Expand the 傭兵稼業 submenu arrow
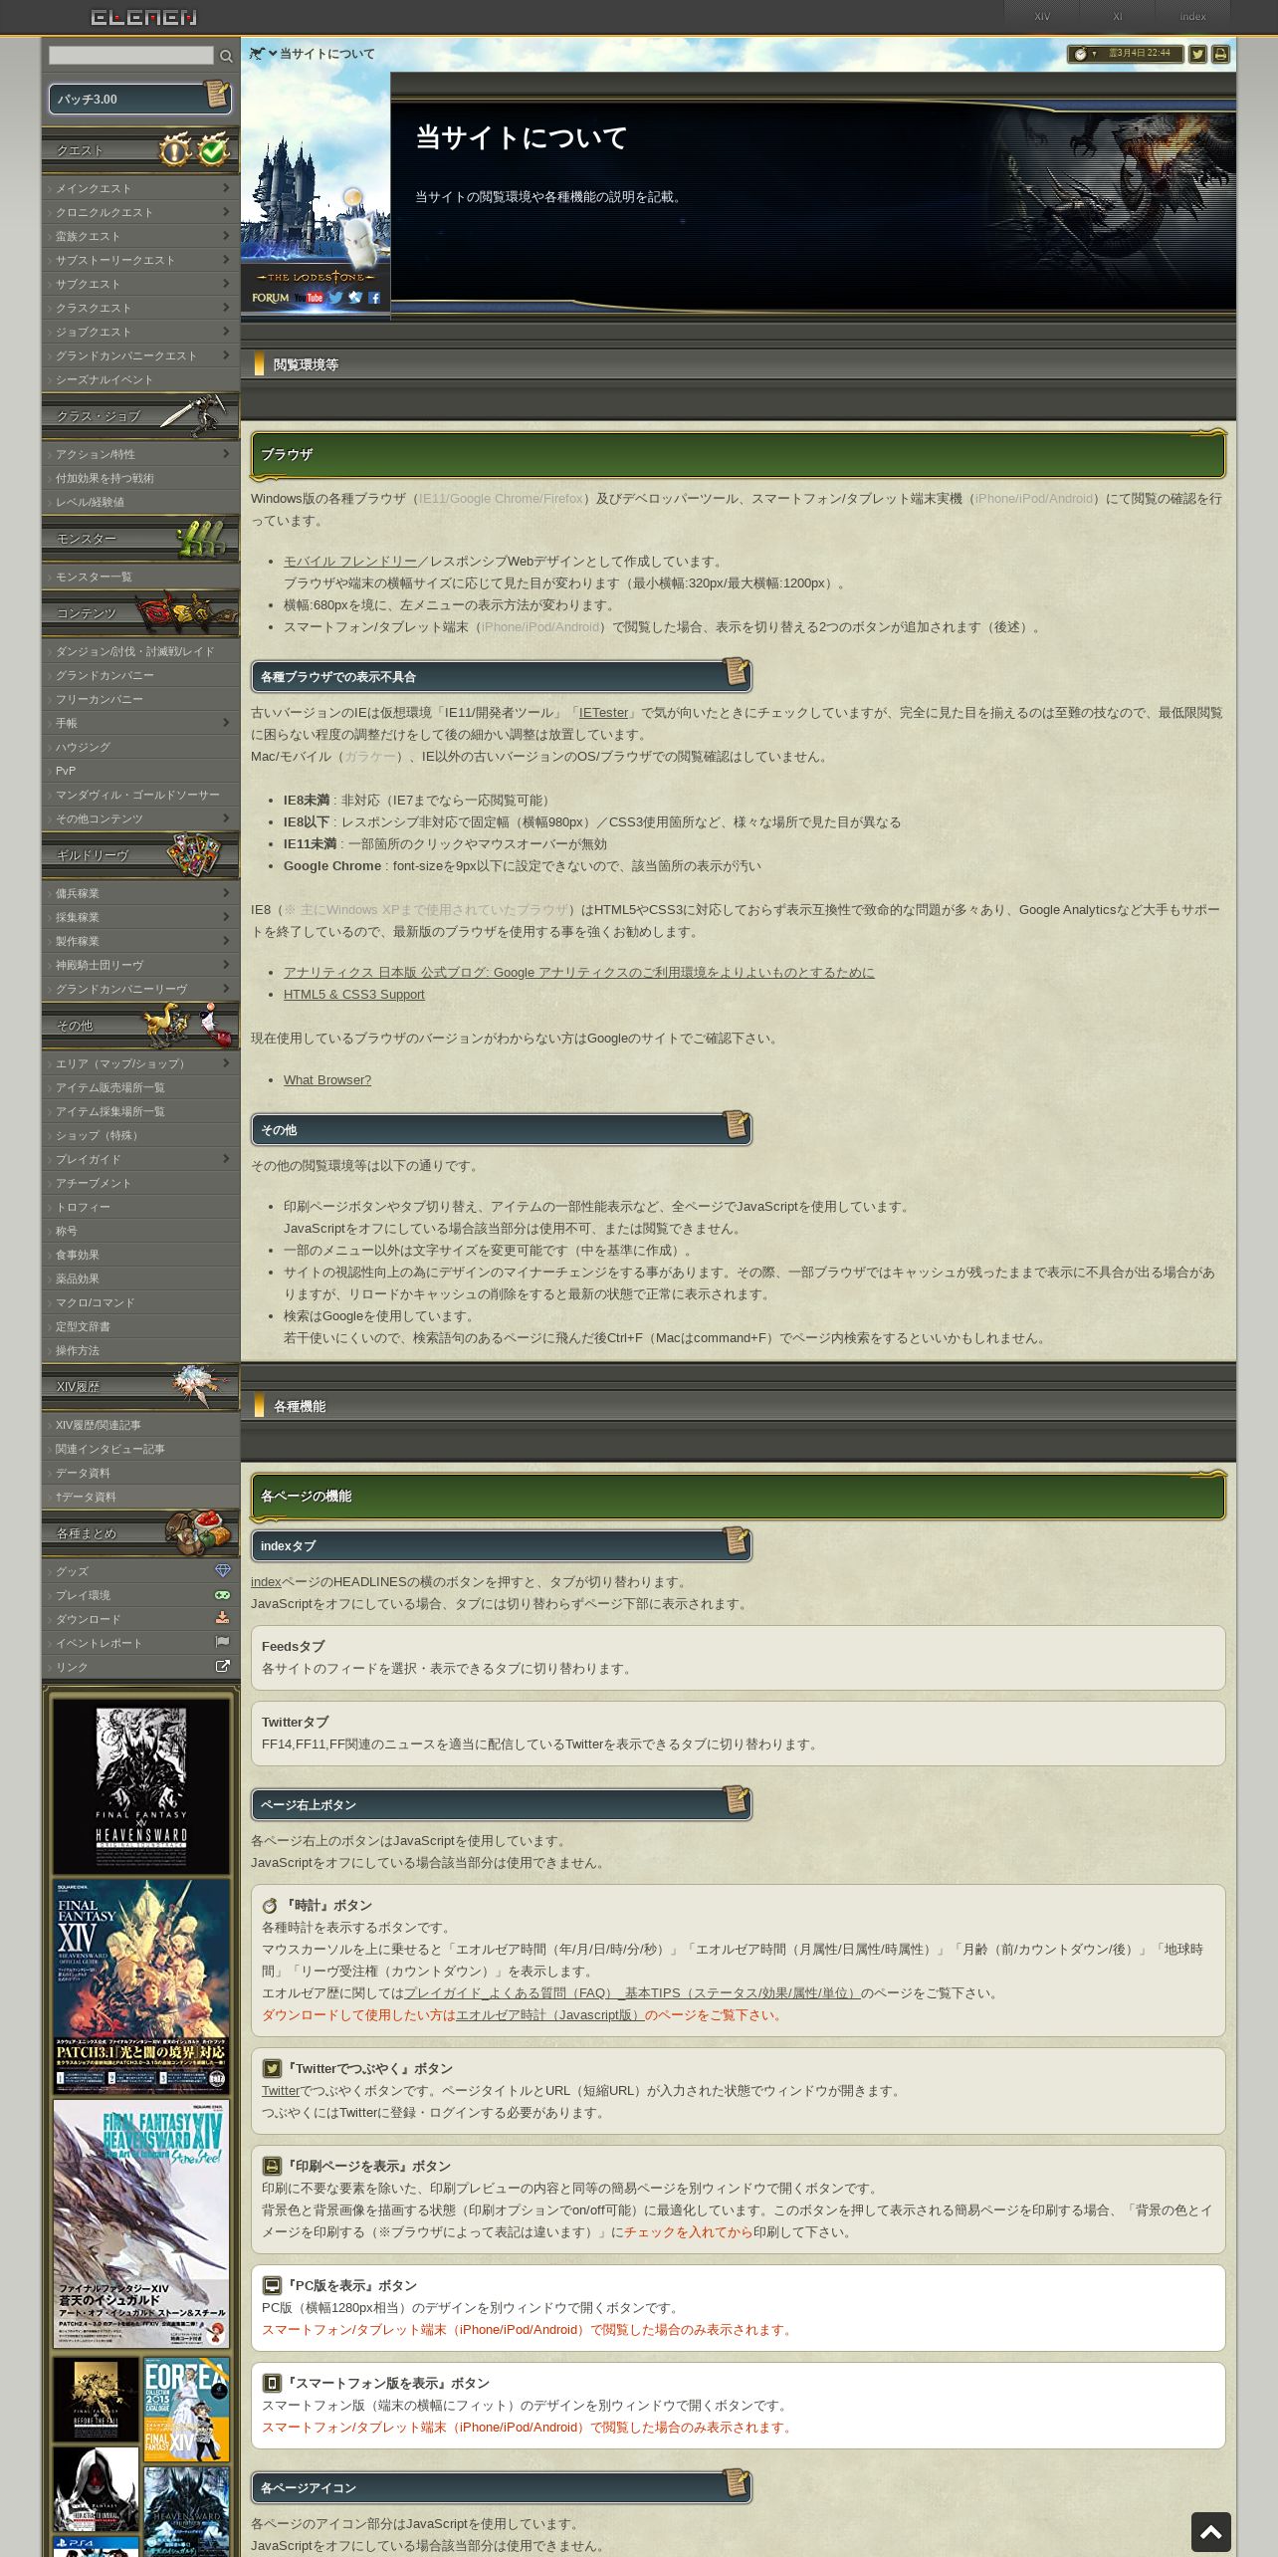Image resolution: width=1278 pixels, height=2557 pixels. coord(227,892)
